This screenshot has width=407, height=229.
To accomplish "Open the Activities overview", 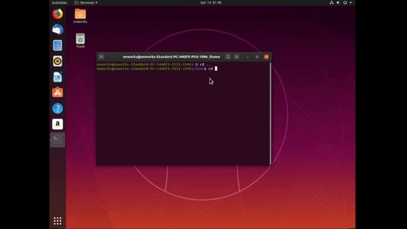I will 59,3.
